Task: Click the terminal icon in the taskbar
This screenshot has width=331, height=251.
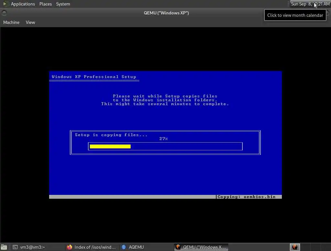Action: 15,247
